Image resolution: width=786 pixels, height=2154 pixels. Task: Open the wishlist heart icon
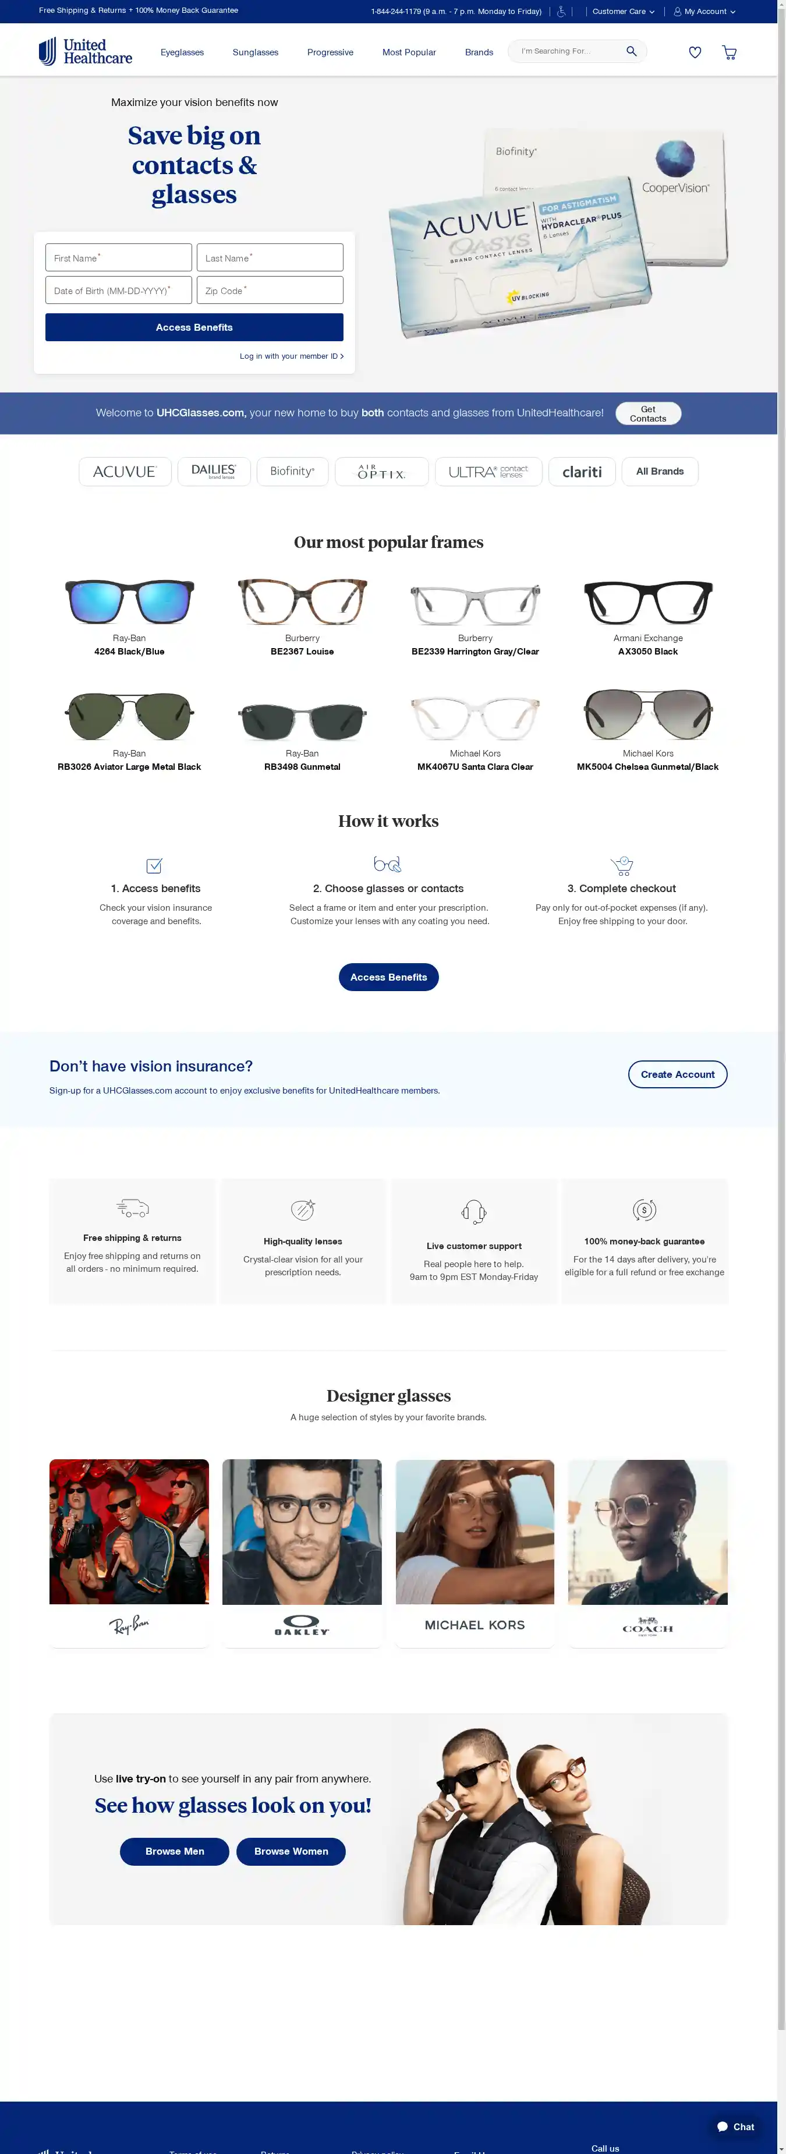click(695, 52)
